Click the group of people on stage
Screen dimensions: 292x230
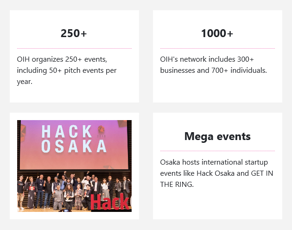point(74,191)
